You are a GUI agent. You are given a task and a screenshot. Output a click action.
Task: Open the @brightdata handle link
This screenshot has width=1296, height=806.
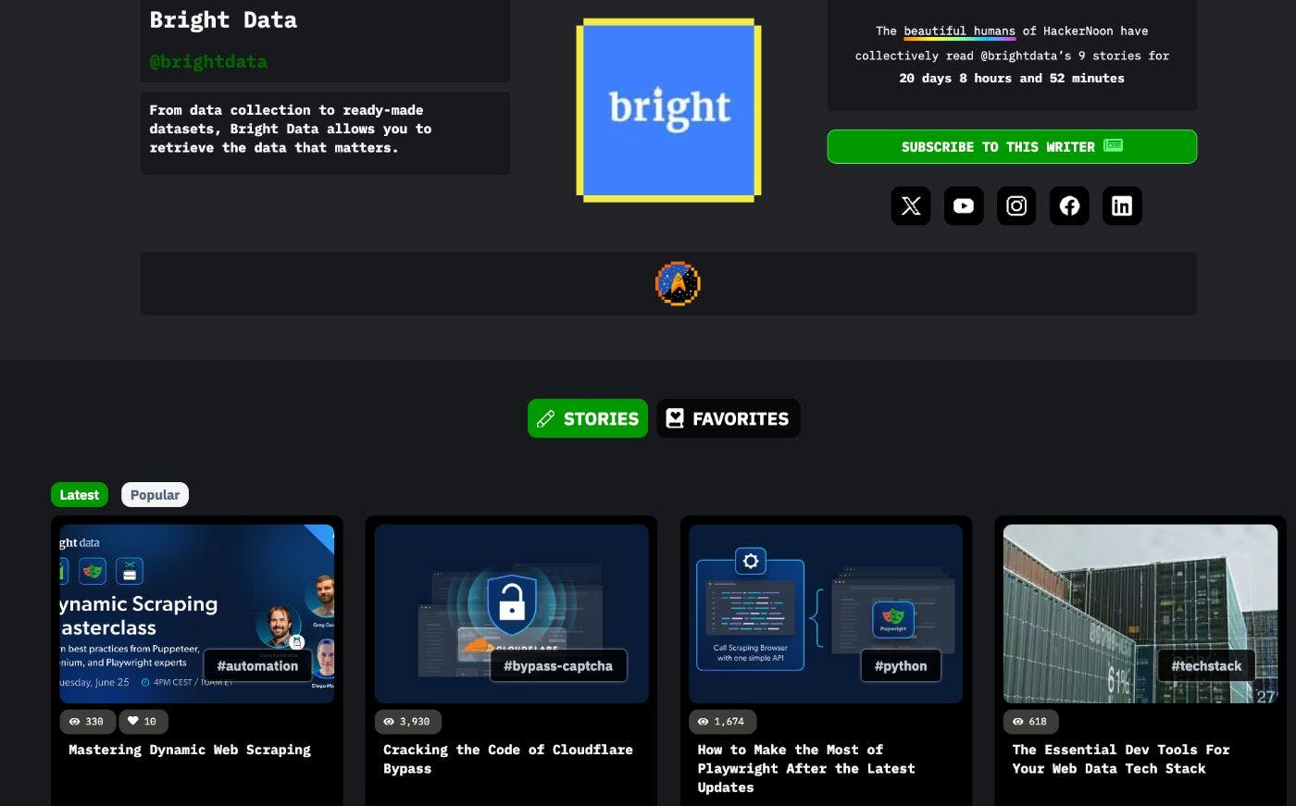tap(208, 62)
